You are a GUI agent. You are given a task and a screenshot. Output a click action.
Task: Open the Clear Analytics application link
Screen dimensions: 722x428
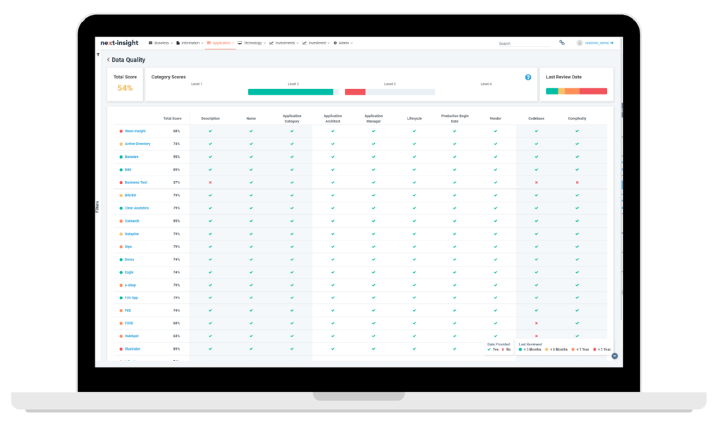(x=137, y=208)
